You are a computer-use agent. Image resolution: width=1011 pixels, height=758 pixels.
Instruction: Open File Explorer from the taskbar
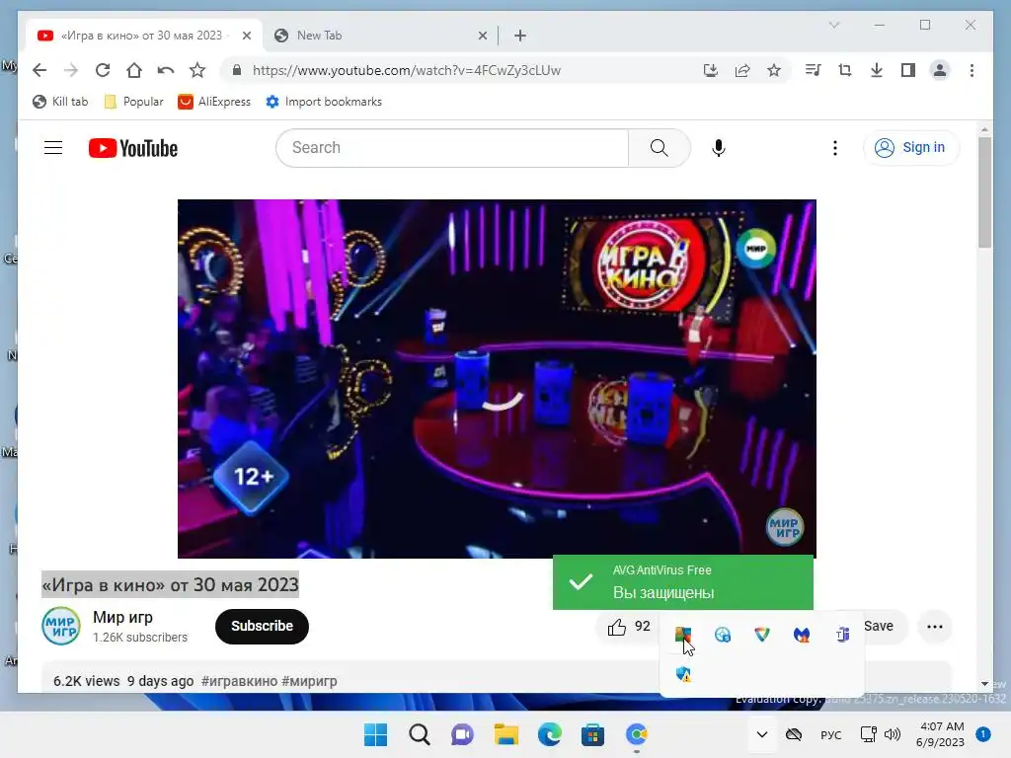click(506, 734)
